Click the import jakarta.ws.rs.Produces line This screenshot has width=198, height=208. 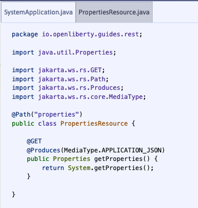pos(68,88)
